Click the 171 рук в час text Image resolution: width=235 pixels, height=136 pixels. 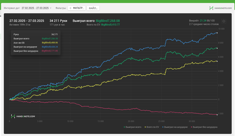pos(57,25)
